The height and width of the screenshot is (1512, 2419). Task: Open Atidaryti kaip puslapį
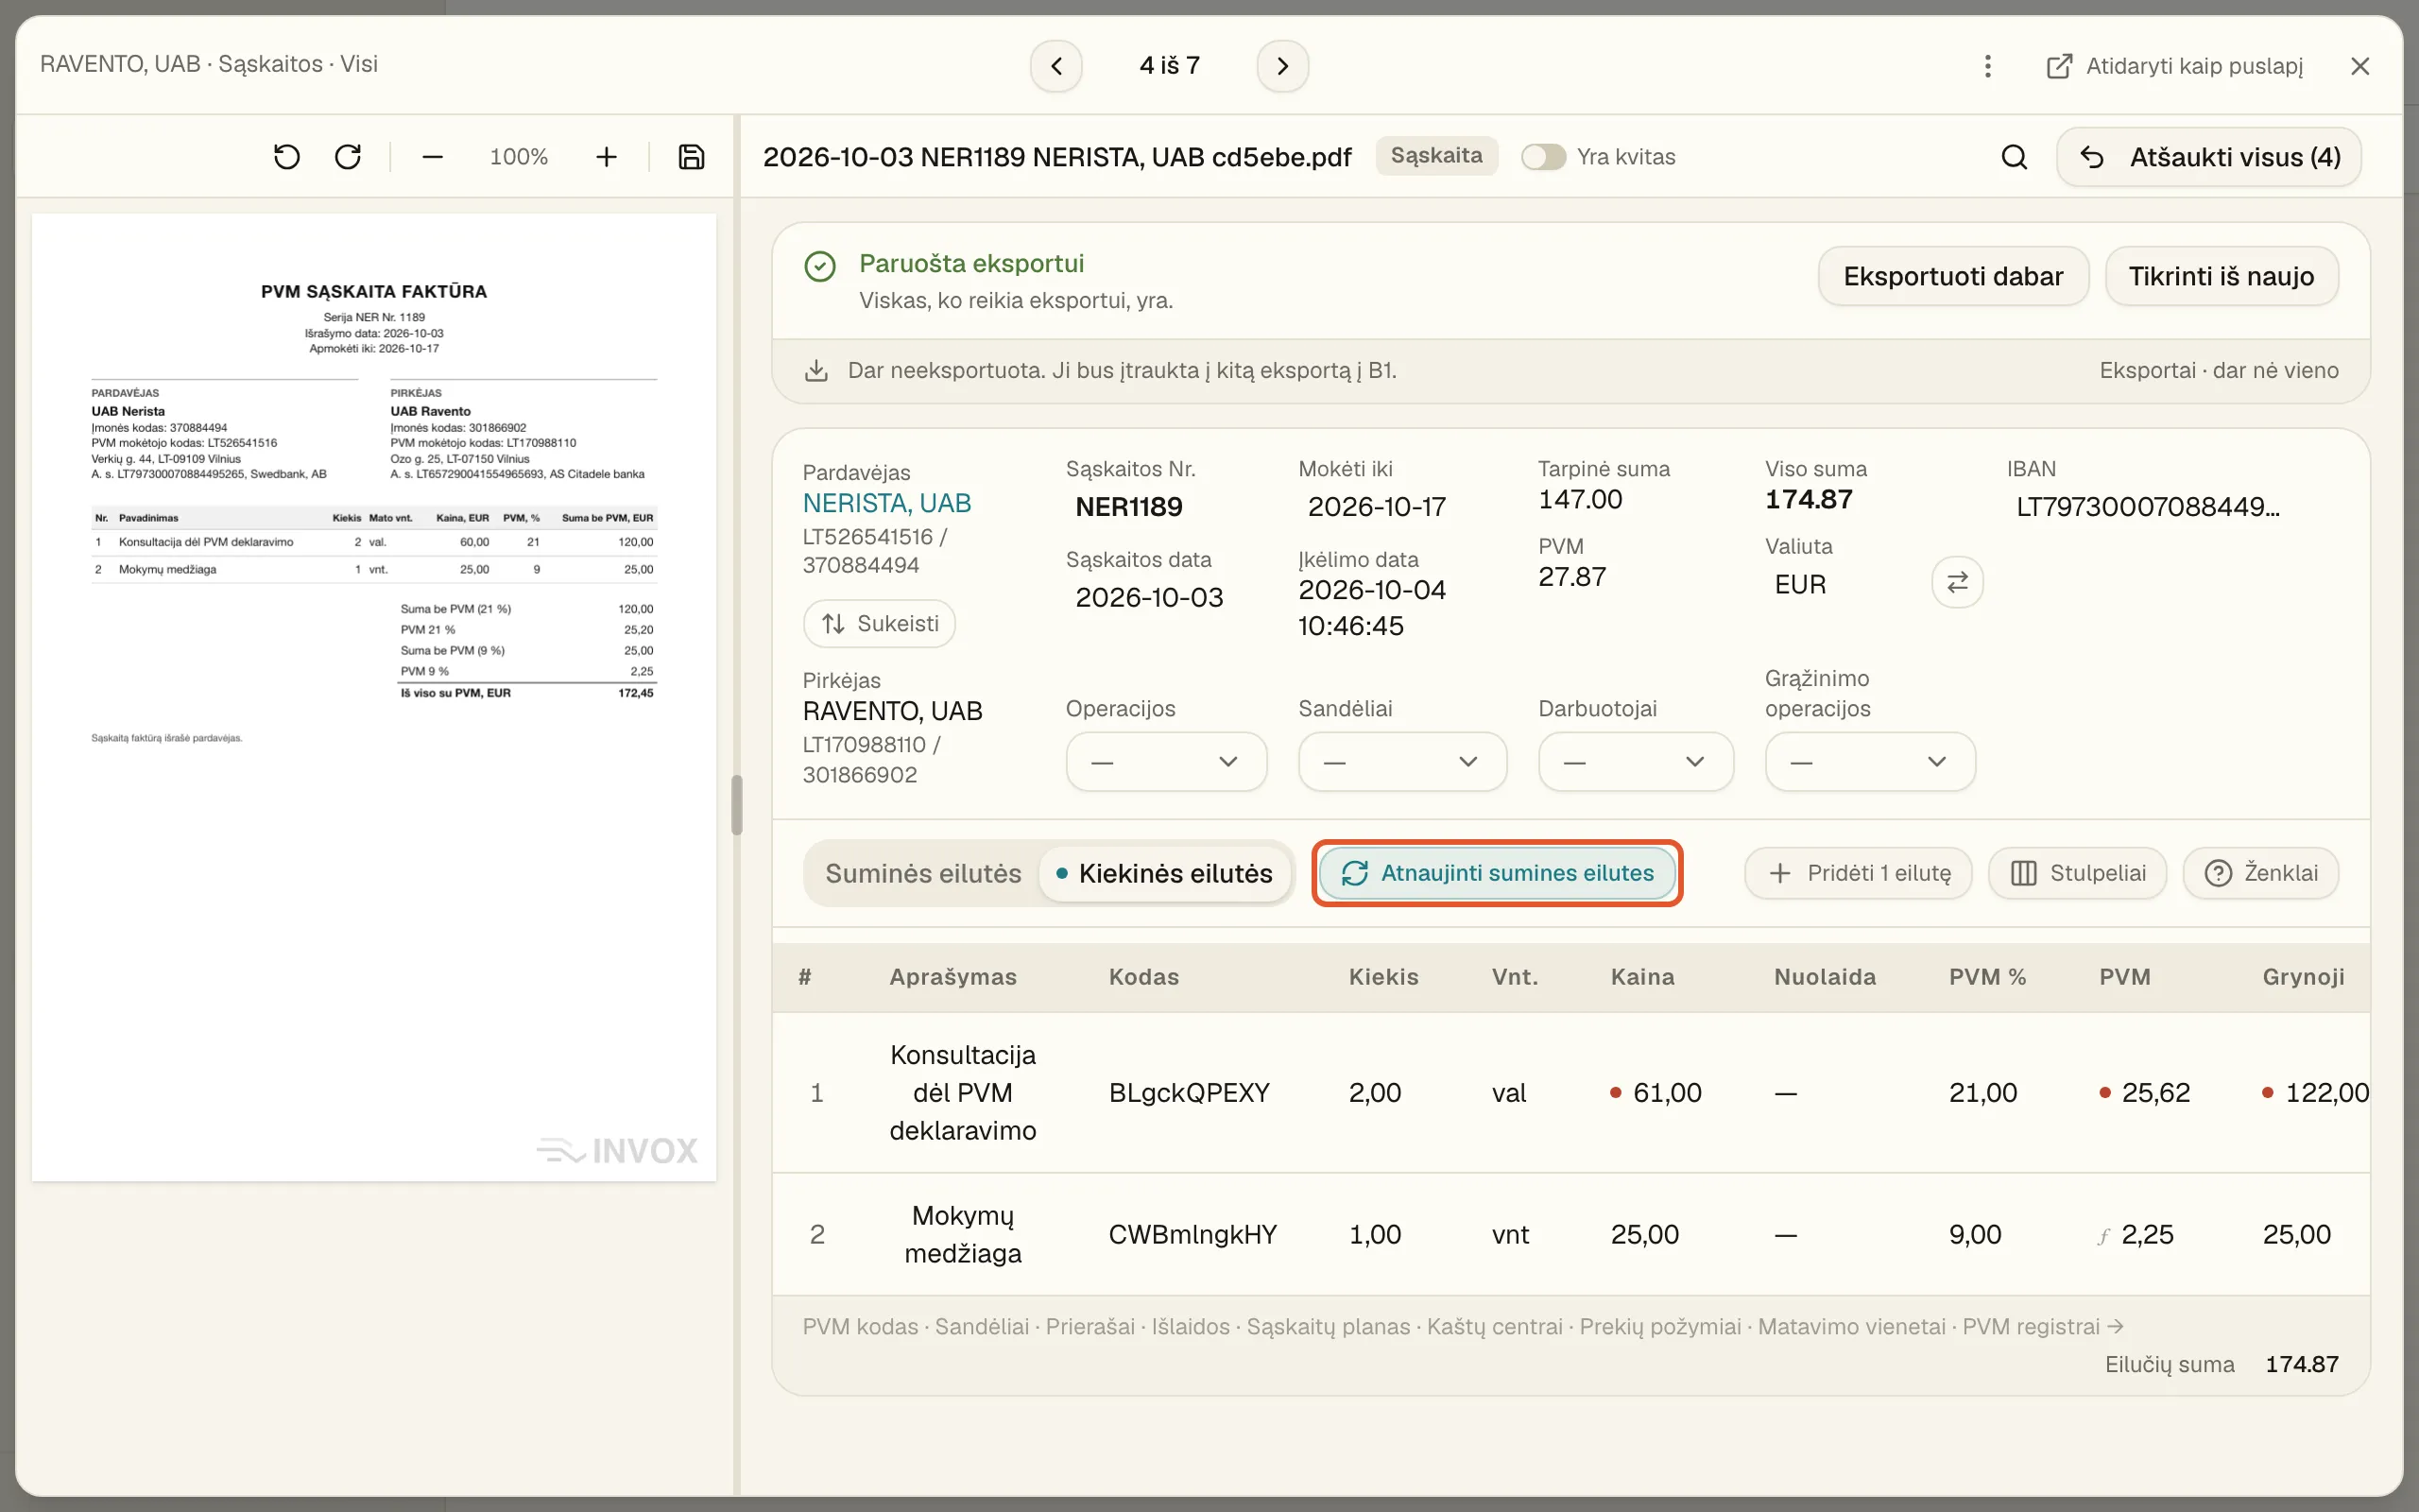click(x=2174, y=66)
